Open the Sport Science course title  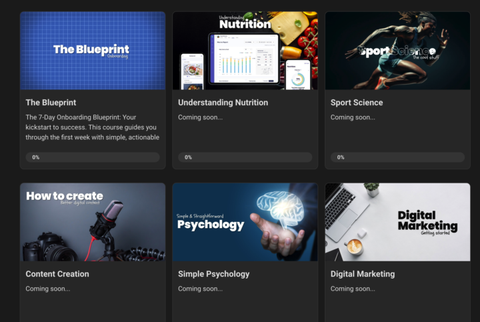point(357,103)
